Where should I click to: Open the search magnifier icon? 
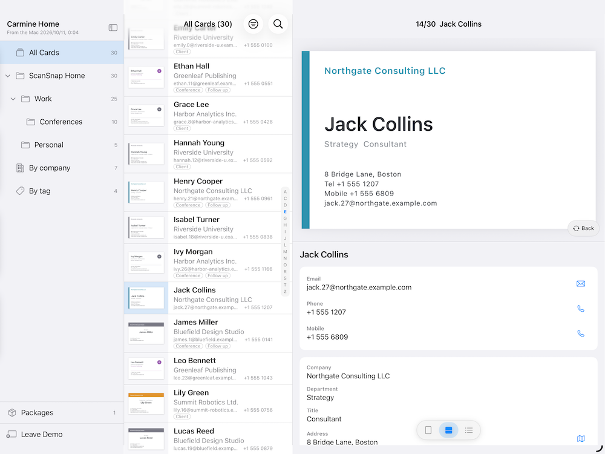click(278, 24)
